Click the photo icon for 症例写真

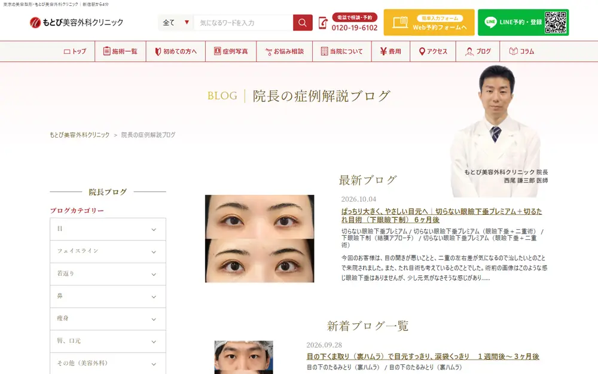coord(218,51)
